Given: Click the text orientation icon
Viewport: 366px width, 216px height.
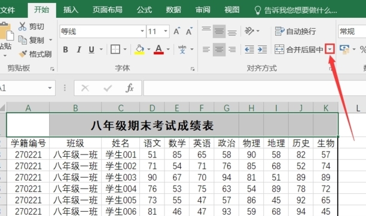Looking at the screenshot, I should [249, 31].
